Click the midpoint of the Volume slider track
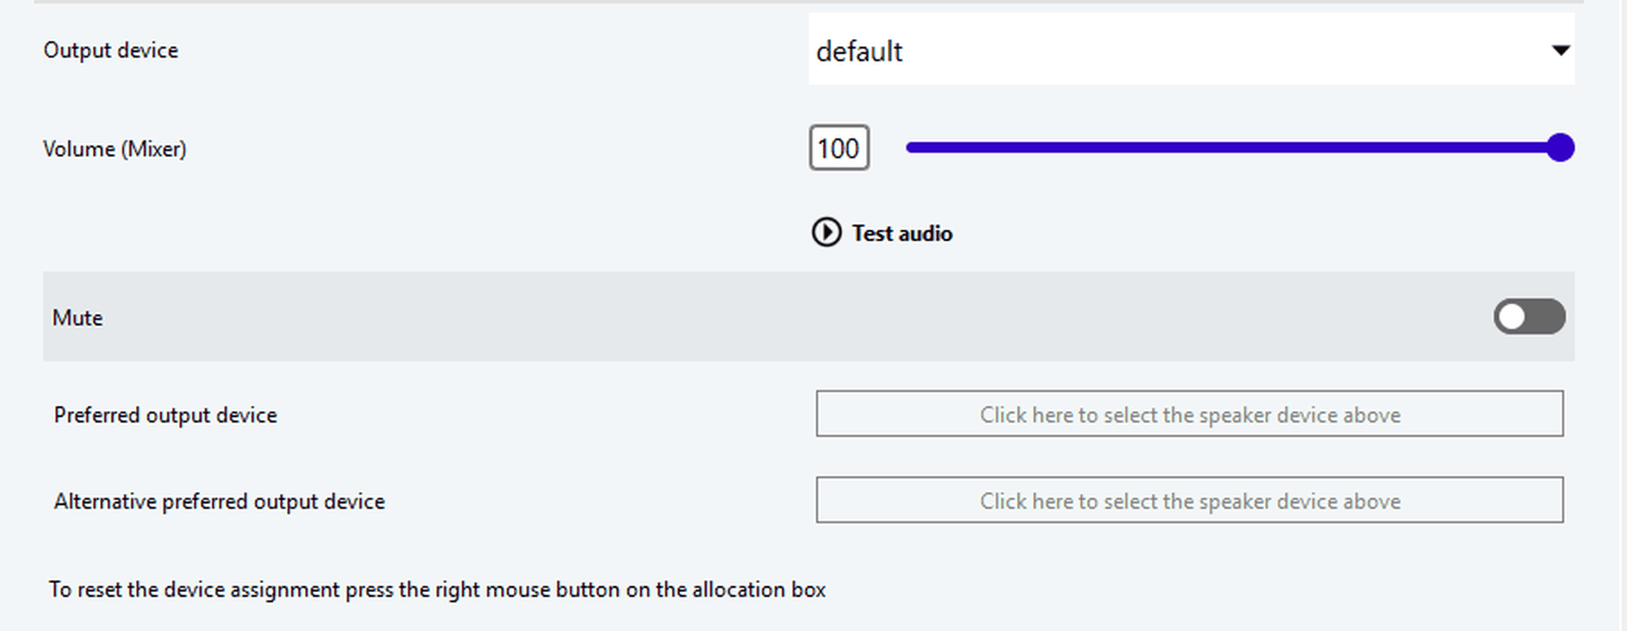 click(x=1232, y=147)
